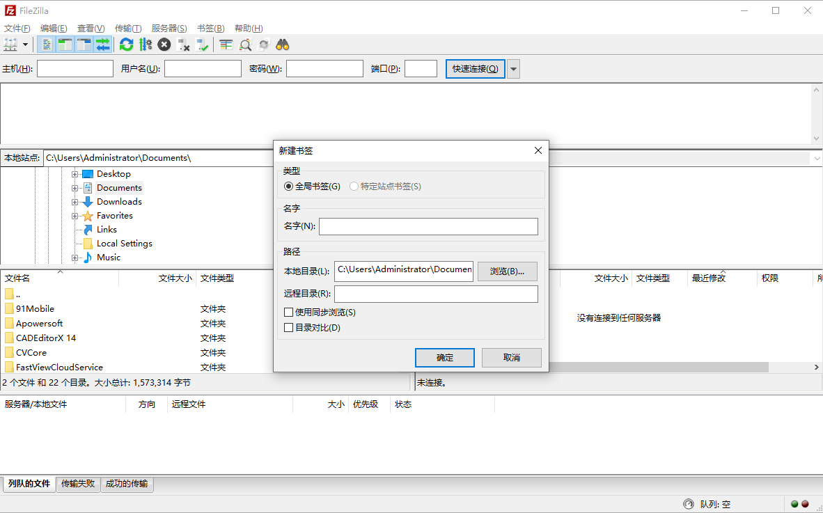Open the Quickconnect dropdown arrow
The width and height of the screenshot is (823, 513).
pos(513,68)
